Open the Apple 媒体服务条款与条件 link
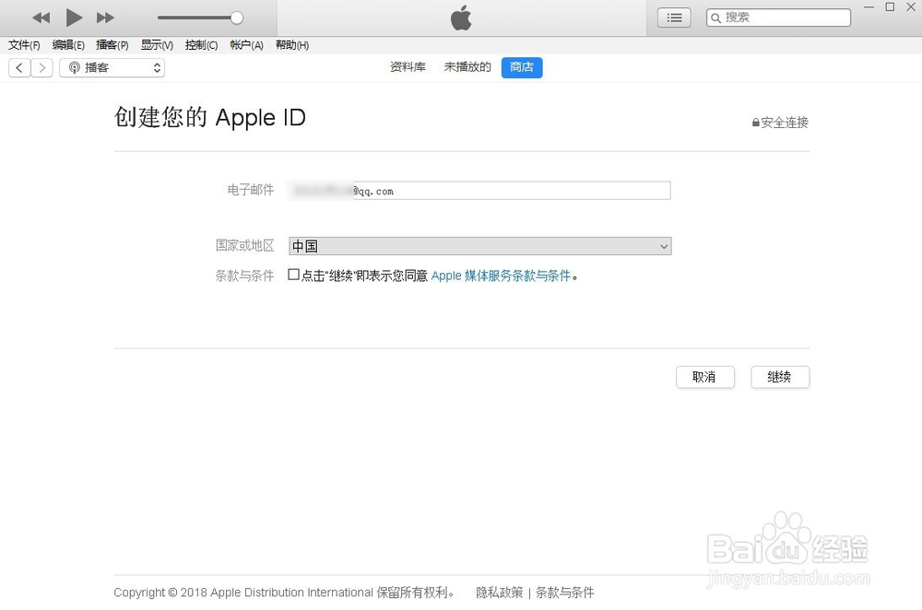The height and width of the screenshot is (610, 922). [501, 276]
